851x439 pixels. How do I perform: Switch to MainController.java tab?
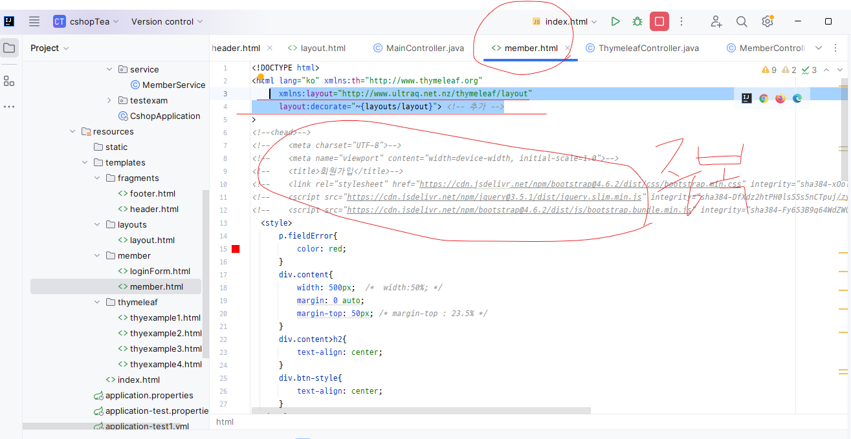(419, 48)
